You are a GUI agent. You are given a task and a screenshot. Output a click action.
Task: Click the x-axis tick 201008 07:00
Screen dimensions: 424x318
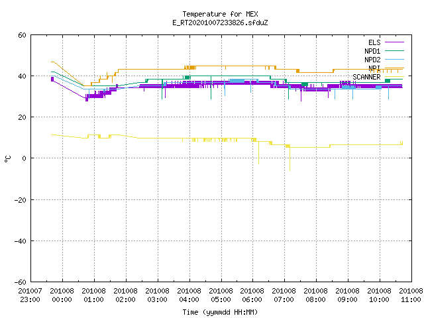(x=284, y=295)
